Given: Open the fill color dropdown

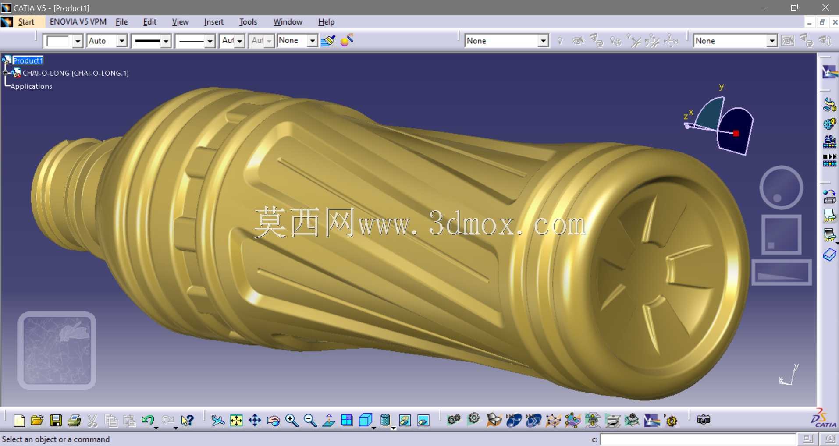Looking at the screenshot, I should point(78,41).
